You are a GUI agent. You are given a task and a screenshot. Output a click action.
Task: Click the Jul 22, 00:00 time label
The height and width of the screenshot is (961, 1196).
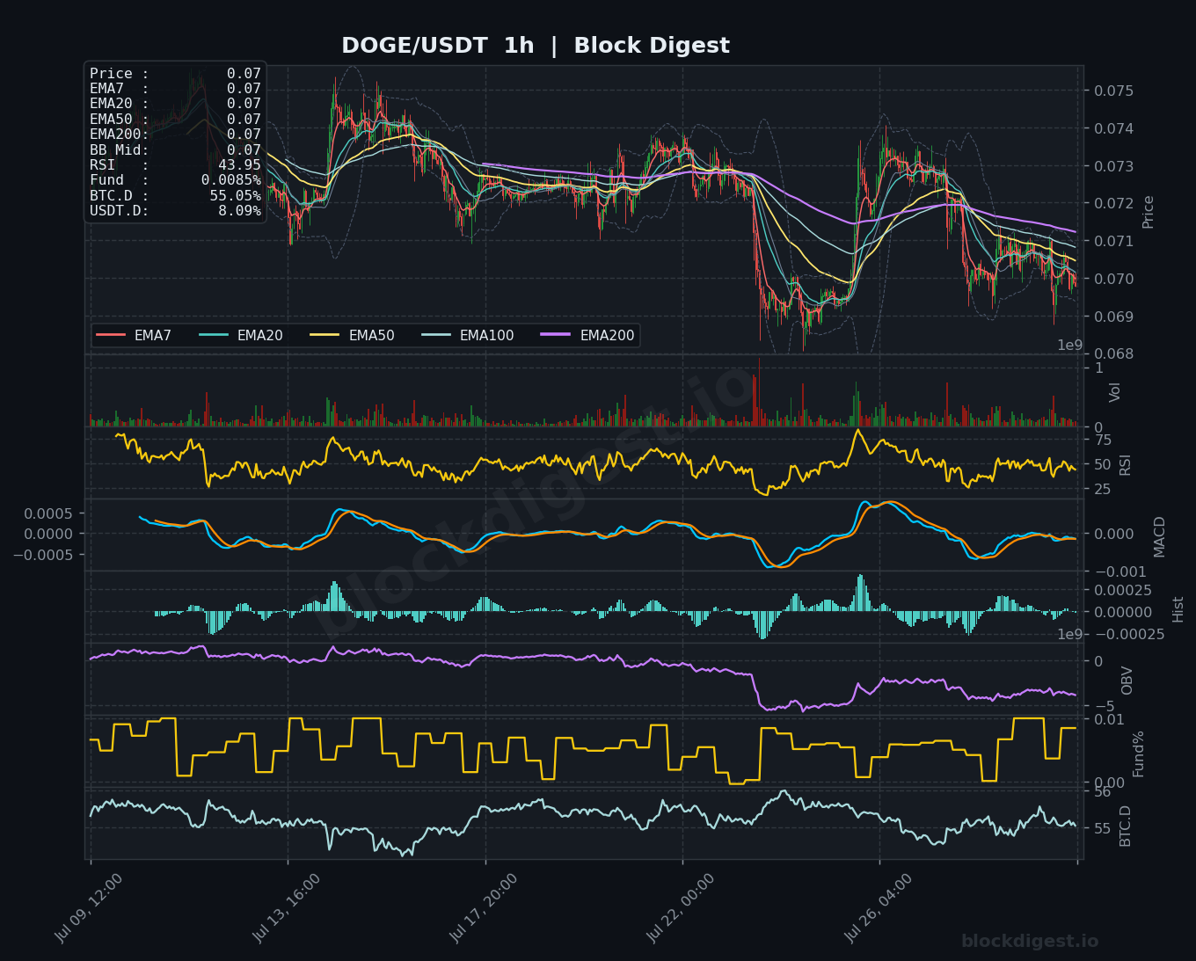679,906
